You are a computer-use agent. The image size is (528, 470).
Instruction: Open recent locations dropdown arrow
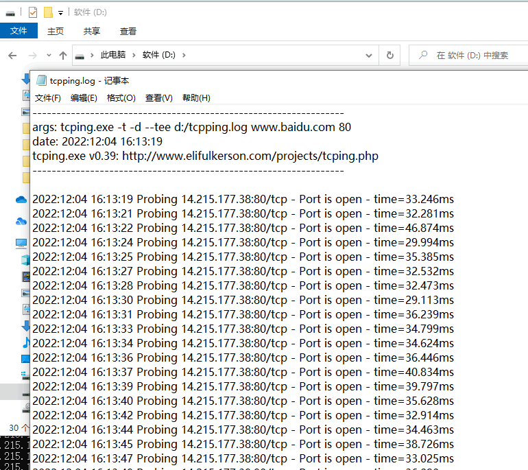[49, 56]
